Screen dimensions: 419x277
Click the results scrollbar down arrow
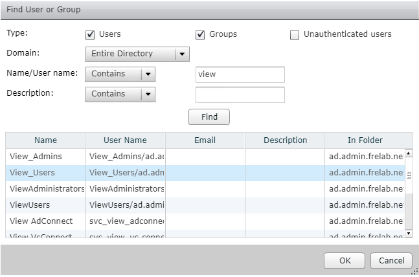tap(409, 233)
